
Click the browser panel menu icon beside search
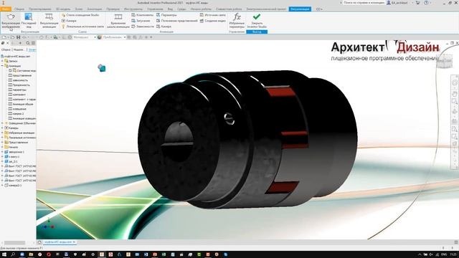[34, 43]
